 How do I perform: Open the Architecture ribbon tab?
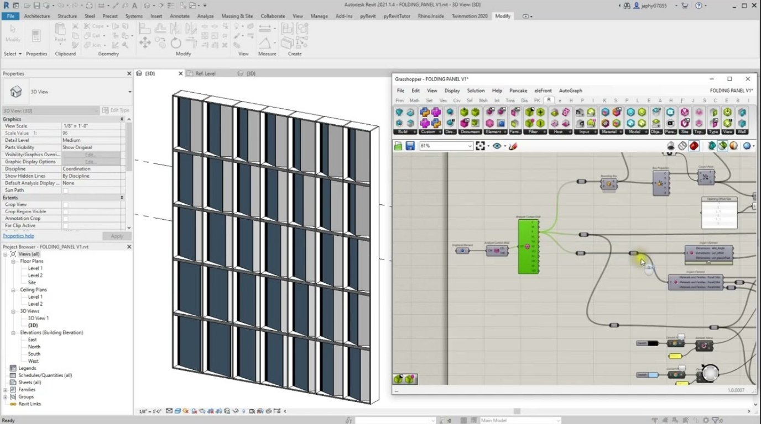click(37, 16)
